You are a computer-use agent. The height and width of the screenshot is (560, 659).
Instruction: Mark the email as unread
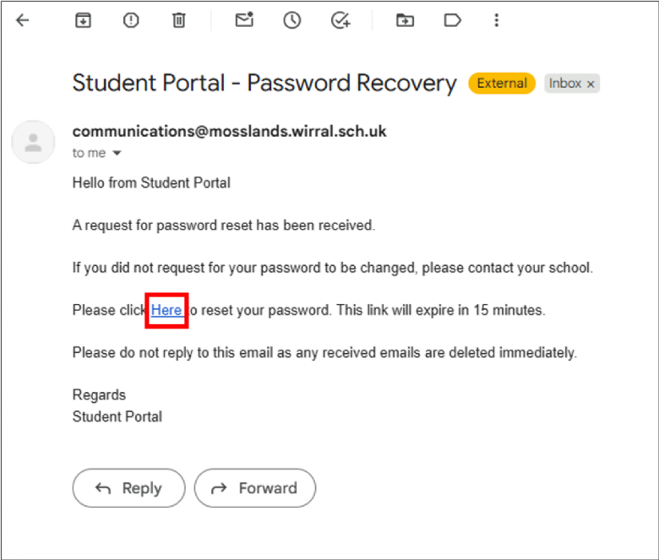click(244, 20)
